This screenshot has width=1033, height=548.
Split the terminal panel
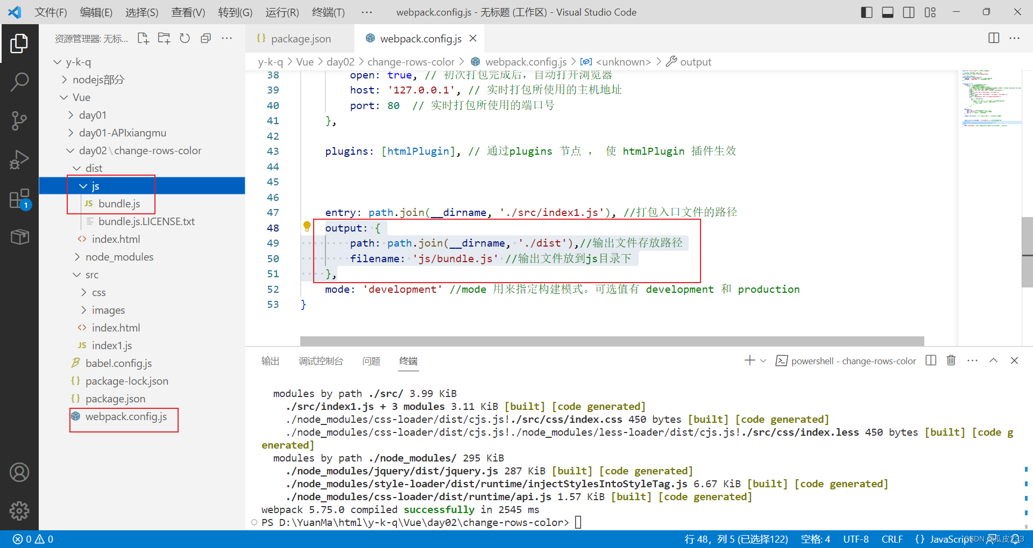tap(931, 360)
